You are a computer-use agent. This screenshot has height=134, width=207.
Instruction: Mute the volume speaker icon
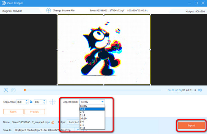click(200, 90)
